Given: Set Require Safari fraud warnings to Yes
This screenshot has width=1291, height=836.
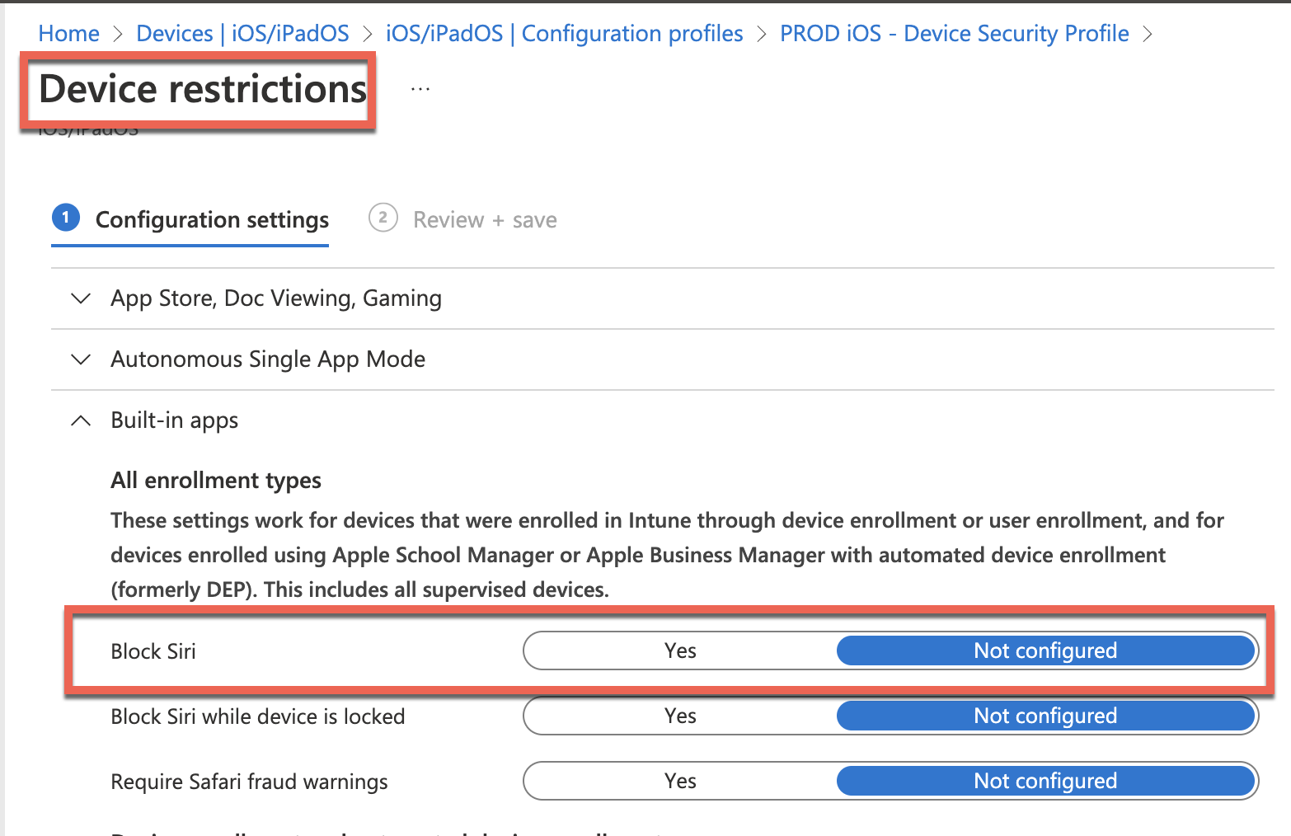Looking at the screenshot, I should click(x=680, y=781).
